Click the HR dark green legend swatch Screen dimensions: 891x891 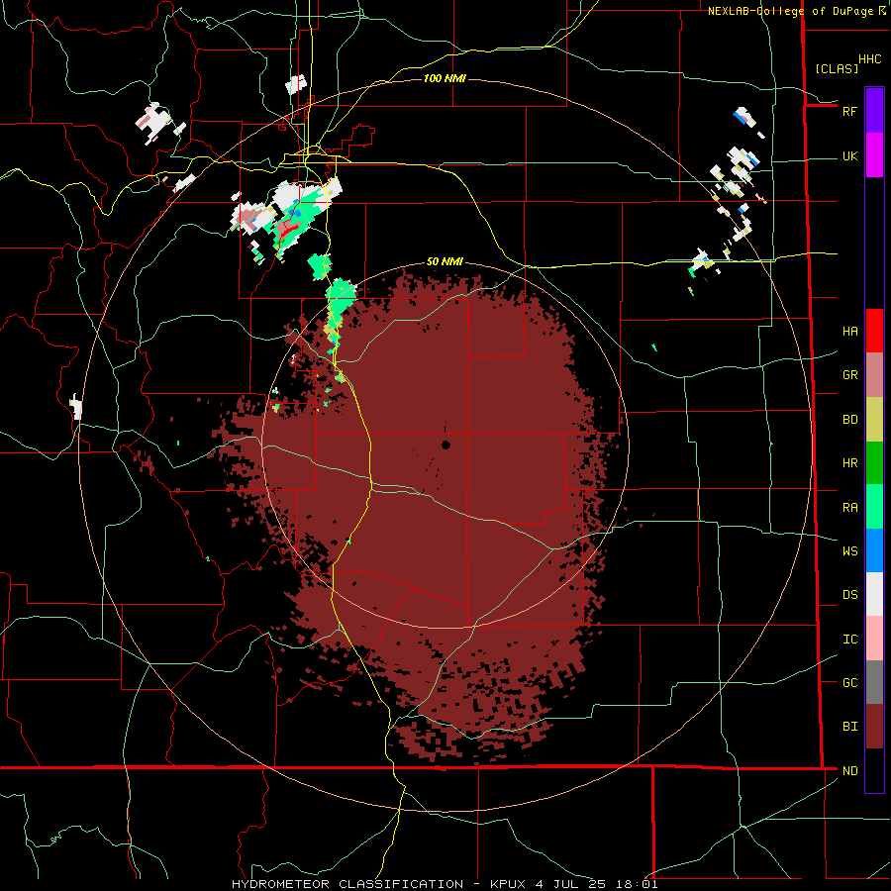coord(874,463)
